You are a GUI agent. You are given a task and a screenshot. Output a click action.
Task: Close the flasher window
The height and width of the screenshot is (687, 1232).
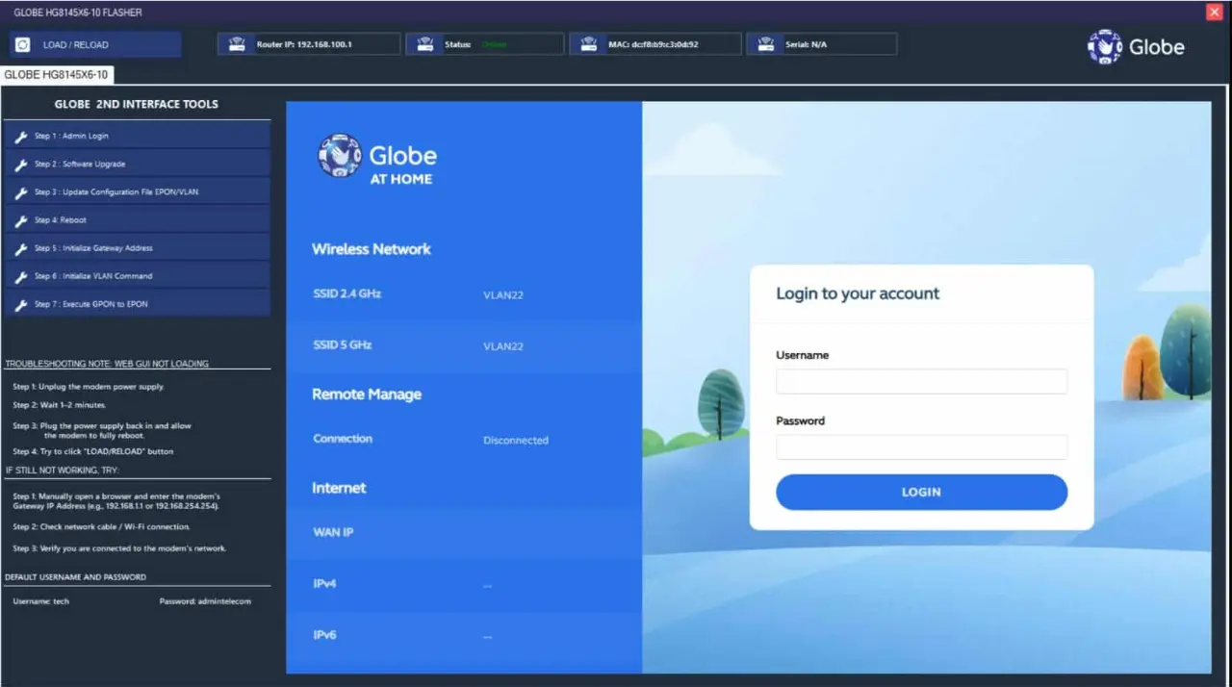tap(1214, 12)
